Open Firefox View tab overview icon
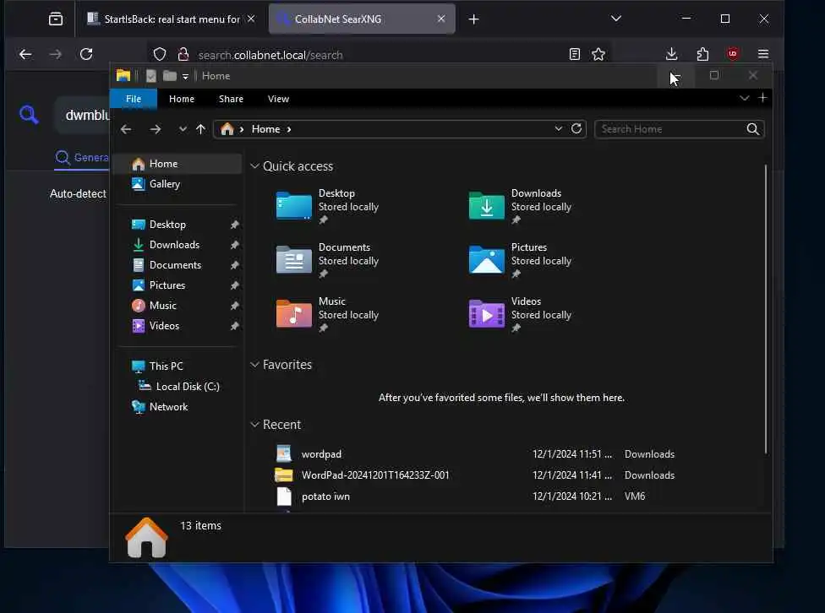This screenshot has width=825, height=613. click(x=55, y=19)
